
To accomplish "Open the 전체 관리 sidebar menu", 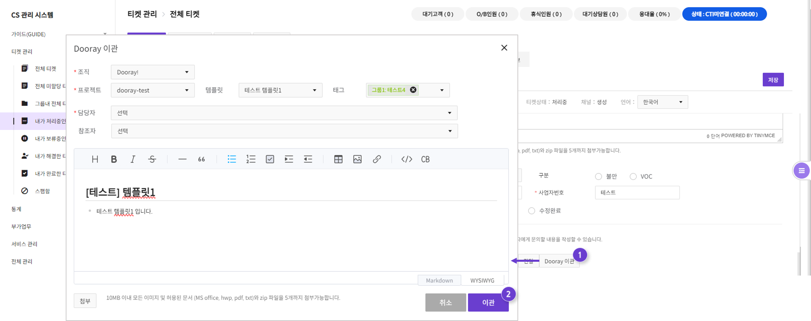I will click(x=22, y=261).
